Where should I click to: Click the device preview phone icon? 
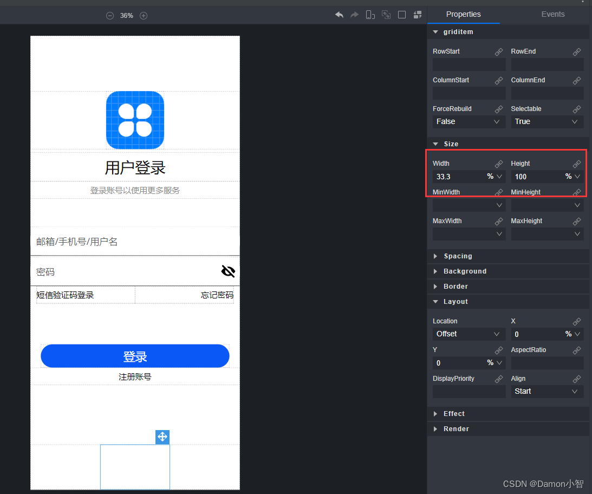(x=370, y=15)
